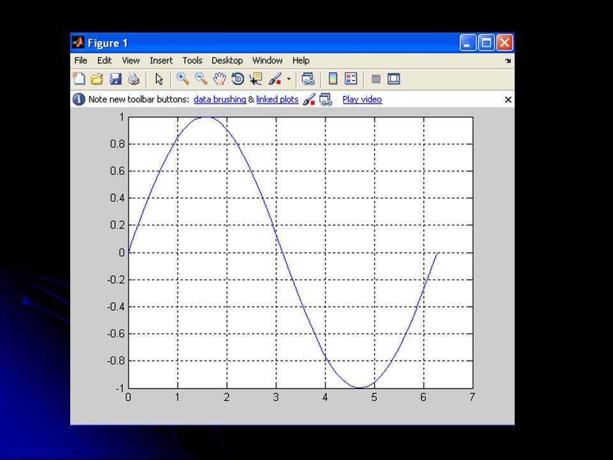Close the Figure 1 window

[504, 43]
